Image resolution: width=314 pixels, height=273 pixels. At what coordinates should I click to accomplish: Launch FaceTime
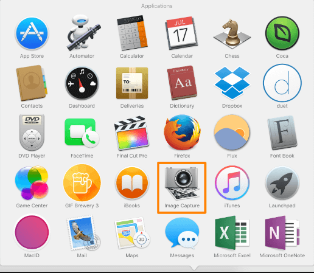tap(82, 133)
